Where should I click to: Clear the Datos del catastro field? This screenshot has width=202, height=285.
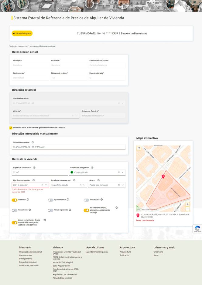pos(119,103)
